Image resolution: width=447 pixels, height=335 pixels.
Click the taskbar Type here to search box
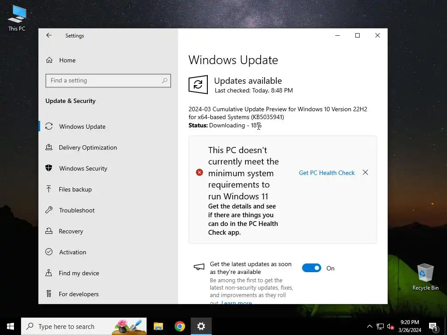[x=84, y=326]
